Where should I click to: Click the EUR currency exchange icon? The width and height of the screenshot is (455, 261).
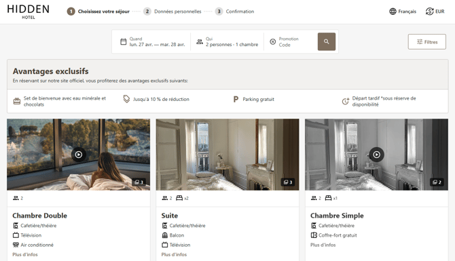[429, 12]
